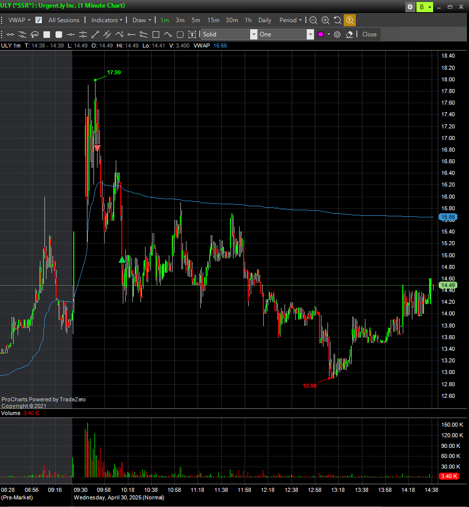The image size is (469, 507).
Task: Switch to the 3m timeframe
Action: click(x=180, y=20)
